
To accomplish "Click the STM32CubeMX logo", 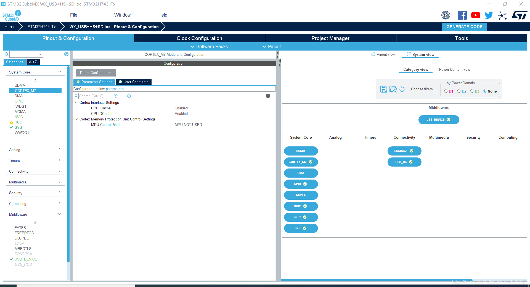I will (12, 15).
